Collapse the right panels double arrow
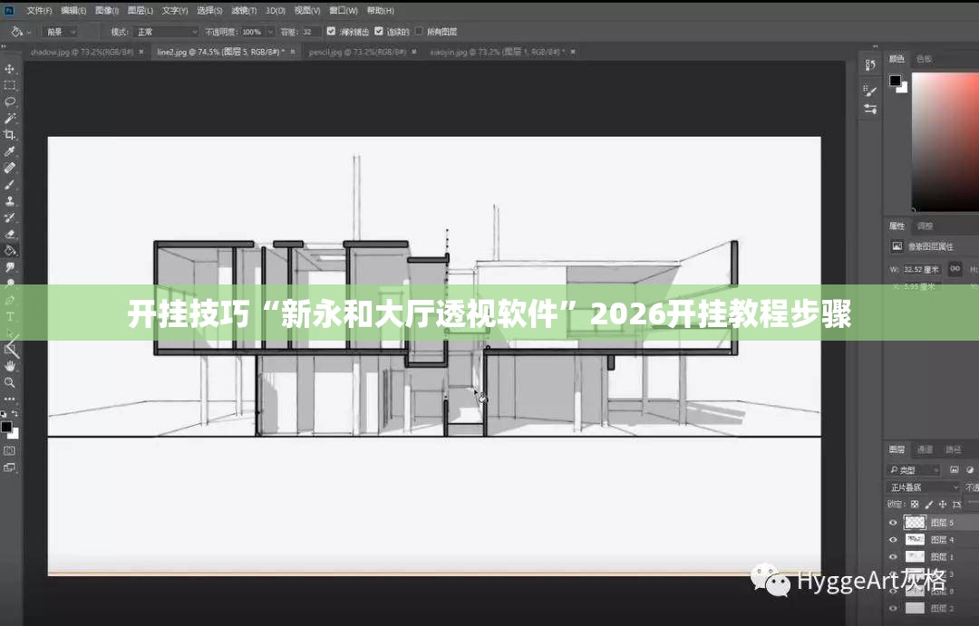979x626 pixels. pos(875,46)
